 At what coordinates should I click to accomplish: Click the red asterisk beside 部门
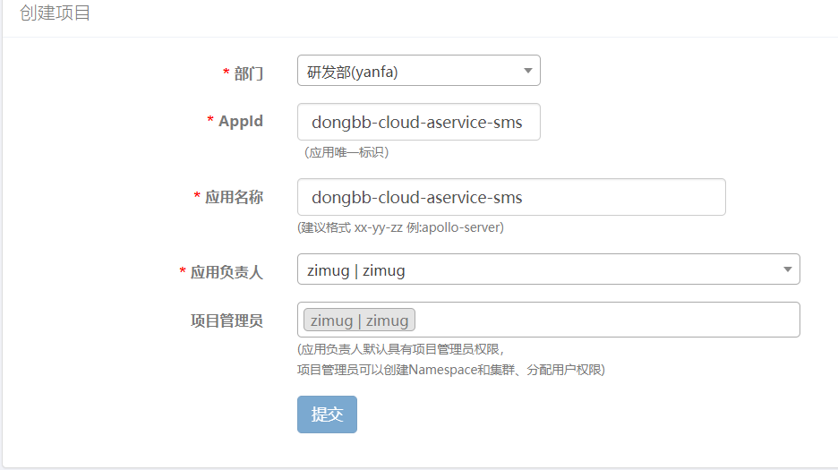[227, 73]
